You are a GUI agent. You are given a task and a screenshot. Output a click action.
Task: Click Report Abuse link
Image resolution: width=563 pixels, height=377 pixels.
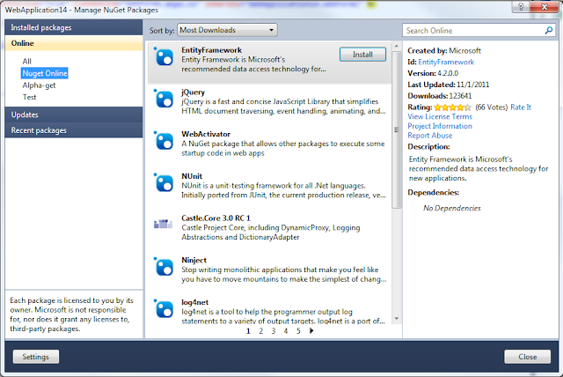[430, 136]
